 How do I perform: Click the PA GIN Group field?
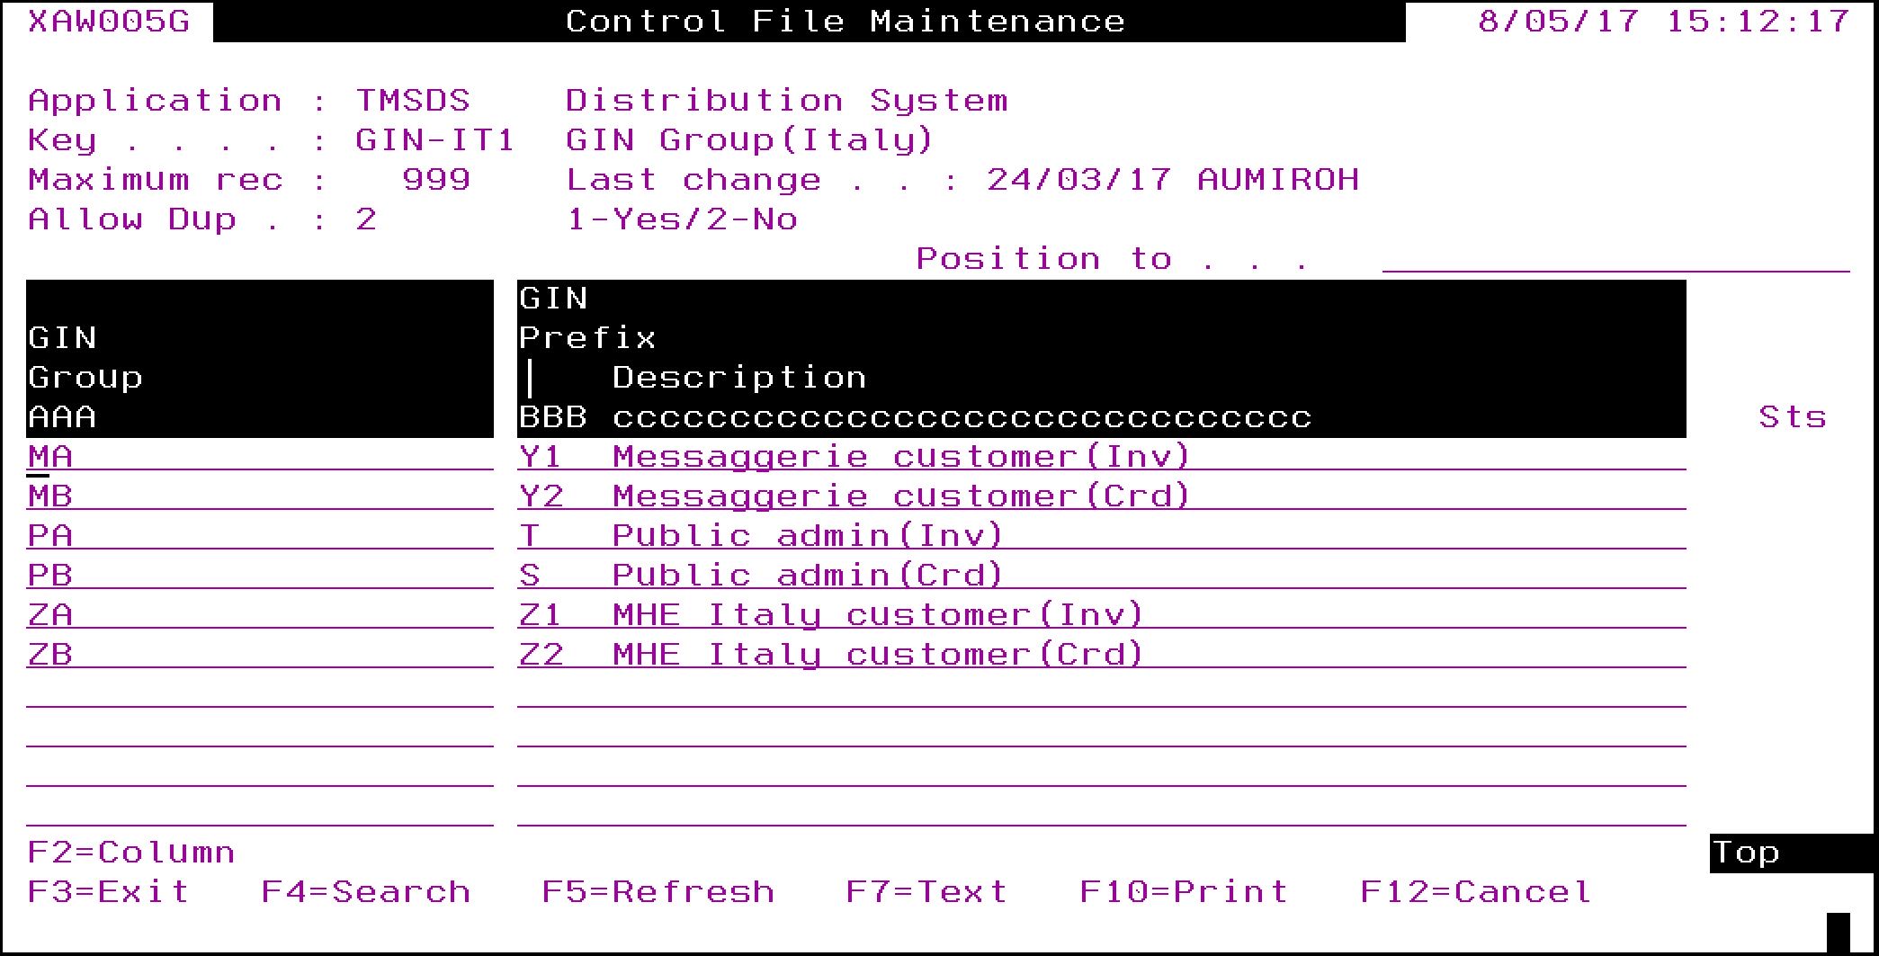click(259, 536)
